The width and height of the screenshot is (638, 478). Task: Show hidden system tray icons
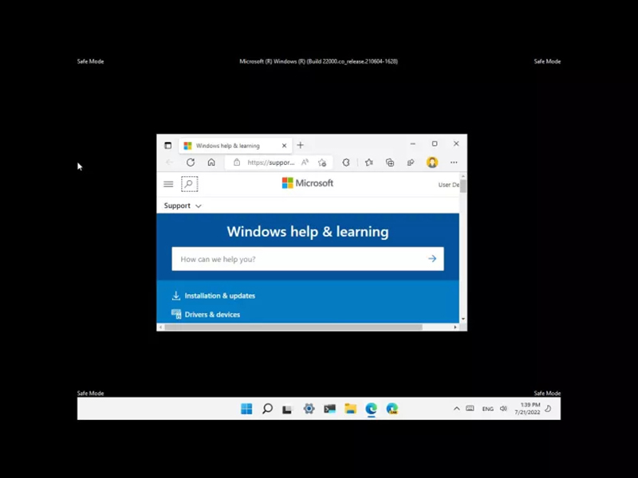tap(456, 409)
